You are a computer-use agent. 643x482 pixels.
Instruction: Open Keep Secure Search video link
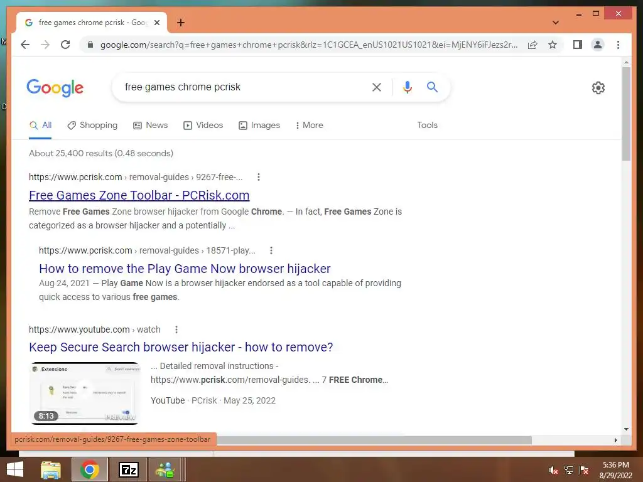[181, 347]
